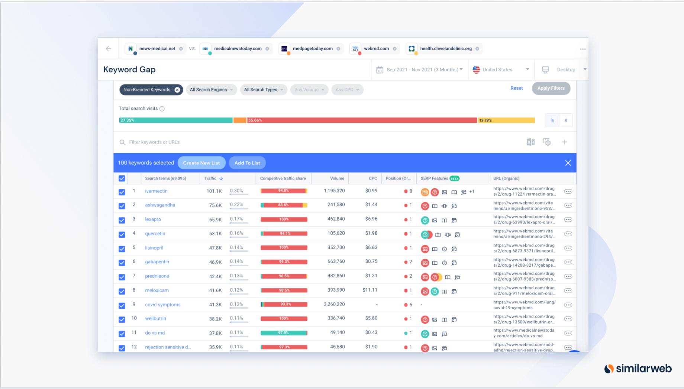The width and height of the screenshot is (684, 389).
Task: Uncheck the lexapro row checkbox
Action: click(x=122, y=220)
